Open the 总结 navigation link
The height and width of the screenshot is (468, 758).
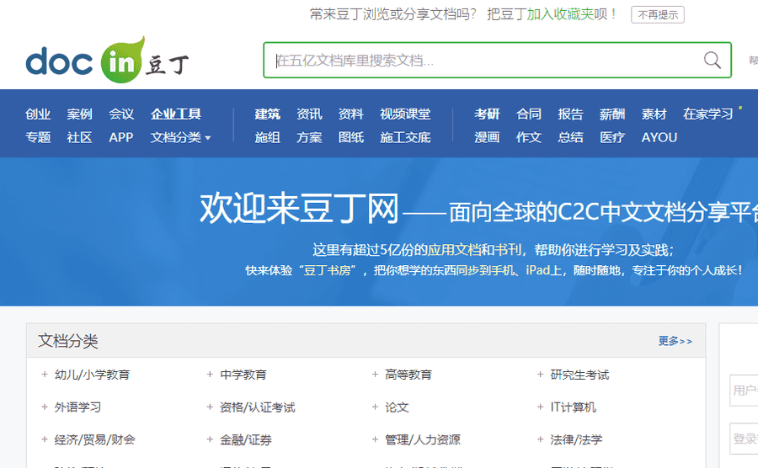(571, 138)
